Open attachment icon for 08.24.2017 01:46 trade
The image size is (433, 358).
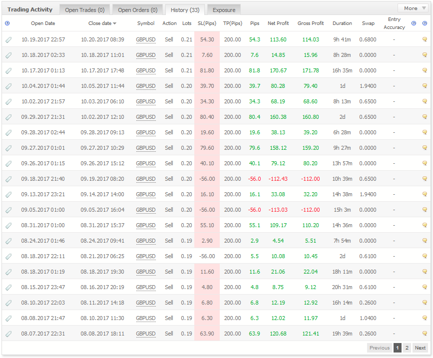(8, 241)
